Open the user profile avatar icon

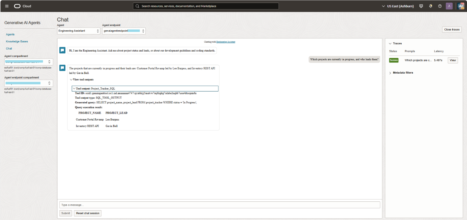tap(449, 6)
